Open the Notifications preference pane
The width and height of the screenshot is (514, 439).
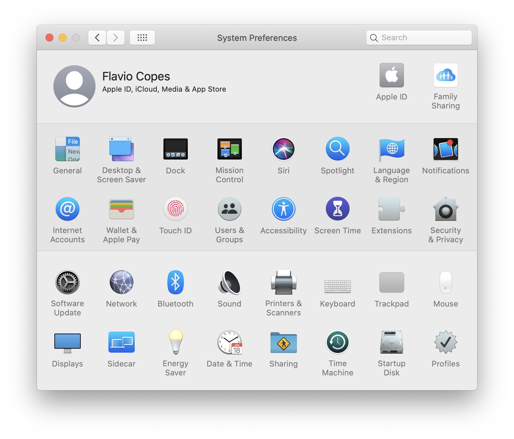pyautogui.click(x=445, y=149)
